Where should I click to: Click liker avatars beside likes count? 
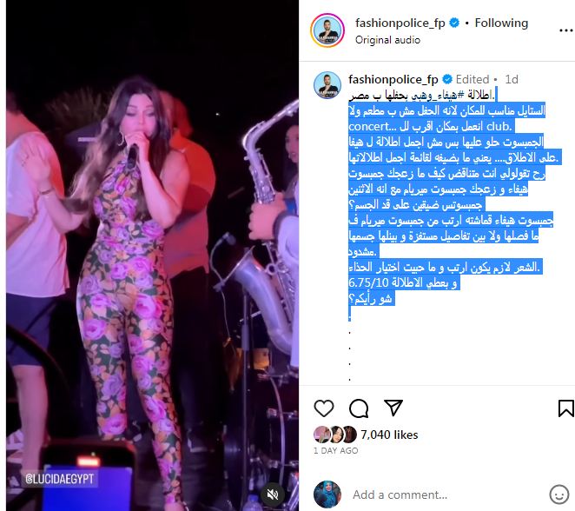point(335,435)
